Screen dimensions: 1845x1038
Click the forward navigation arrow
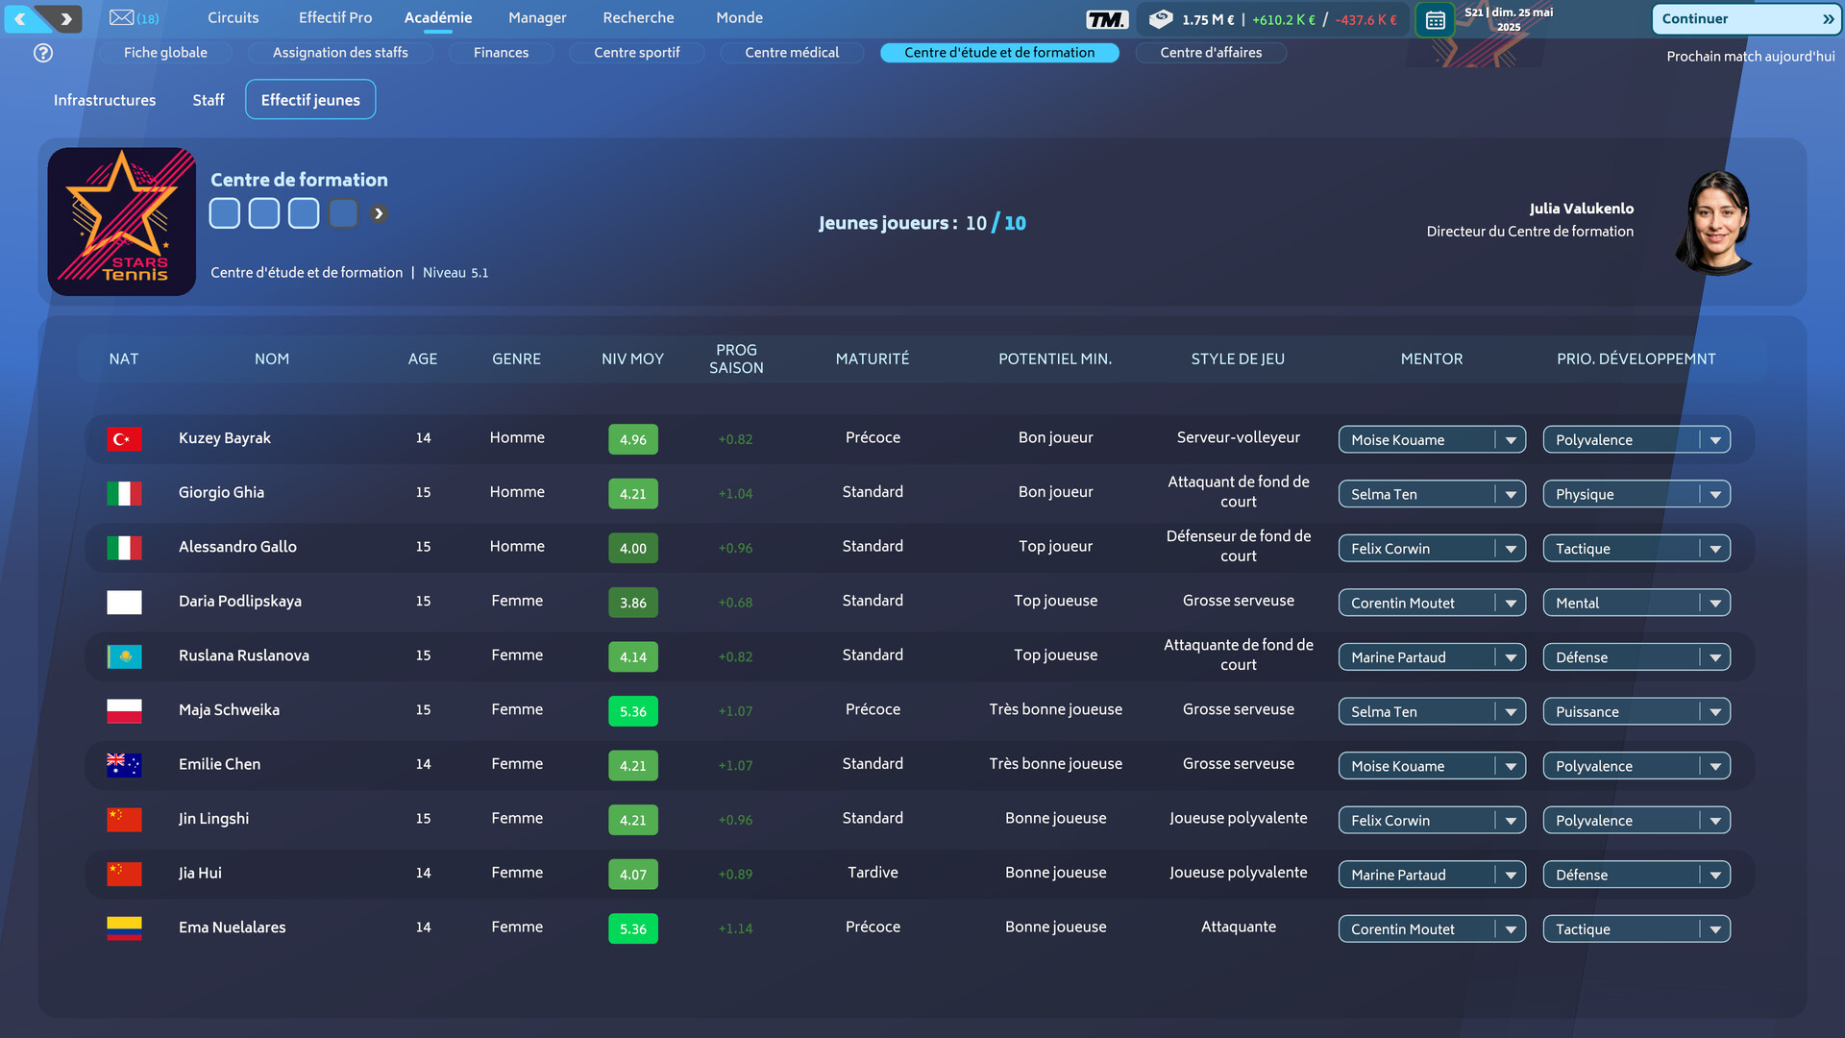[x=65, y=18]
